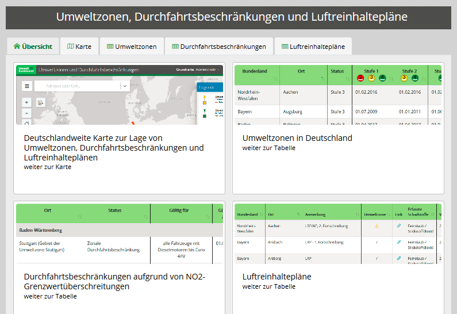Sort by Bundesland column in Umweltzonen table

pos(255,71)
